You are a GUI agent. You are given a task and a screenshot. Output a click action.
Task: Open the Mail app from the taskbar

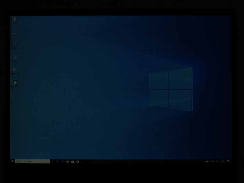pos(78,161)
